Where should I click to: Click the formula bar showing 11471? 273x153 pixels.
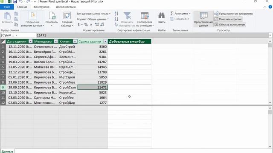click(x=153, y=35)
